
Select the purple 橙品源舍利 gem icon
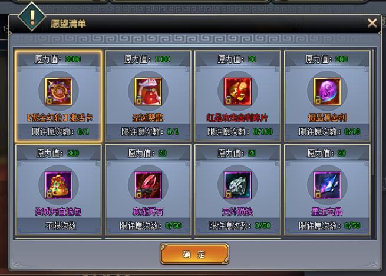[327, 92]
